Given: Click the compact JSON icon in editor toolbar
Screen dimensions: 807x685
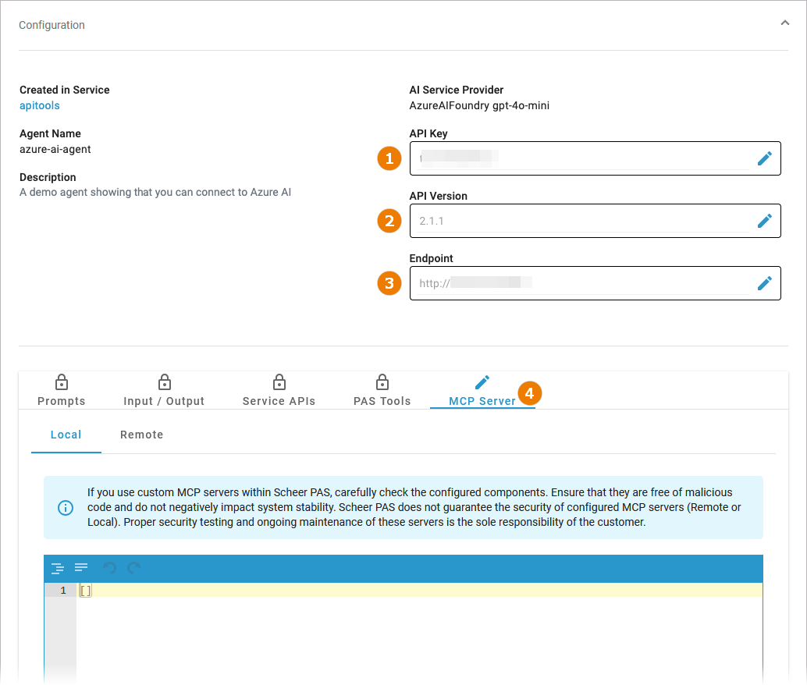Looking at the screenshot, I should click(x=81, y=567).
